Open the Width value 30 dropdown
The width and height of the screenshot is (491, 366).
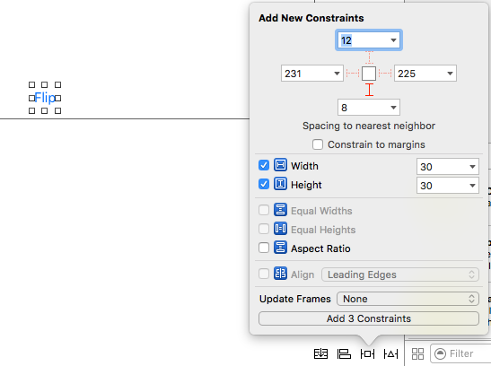pyautogui.click(x=448, y=167)
